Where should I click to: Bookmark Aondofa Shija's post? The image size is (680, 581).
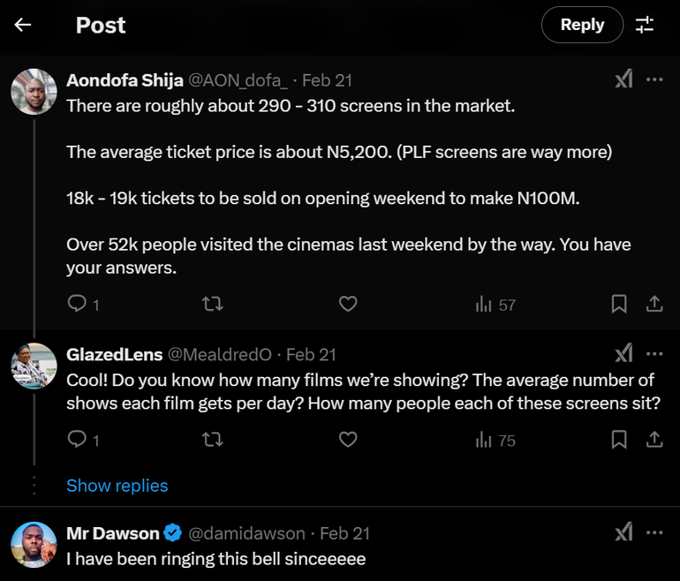619,304
